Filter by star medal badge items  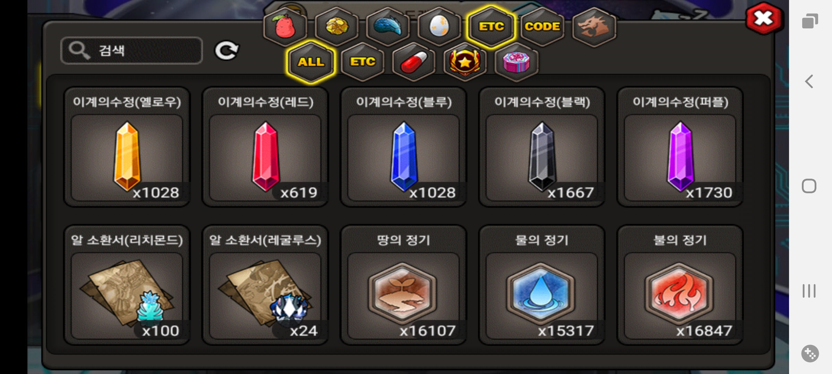click(x=465, y=62)
